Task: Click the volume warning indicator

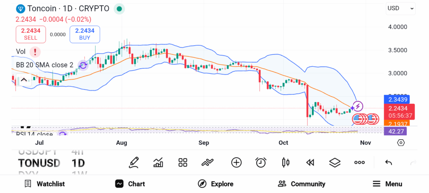Action: [x=36, y=51]
